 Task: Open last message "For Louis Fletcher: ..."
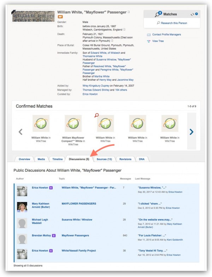tap(152, 236)
